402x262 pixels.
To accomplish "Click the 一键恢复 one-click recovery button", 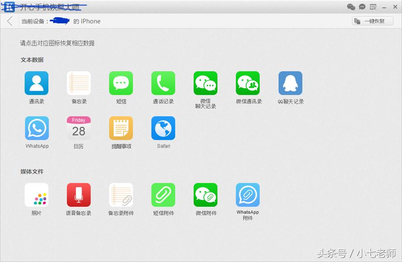I will point(372,21).
